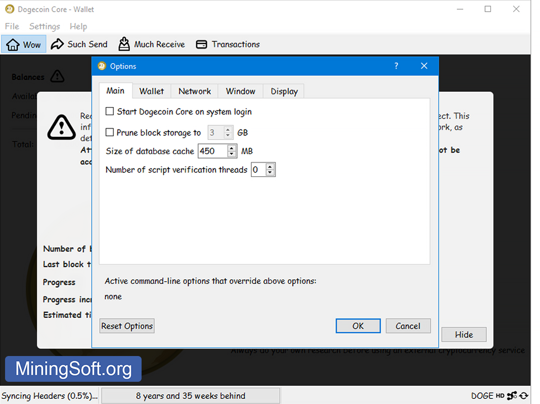The height and width of the screenshot is (404, 540).
Task: Click the sync progress bar showing years behind
Action: (191, 396)
